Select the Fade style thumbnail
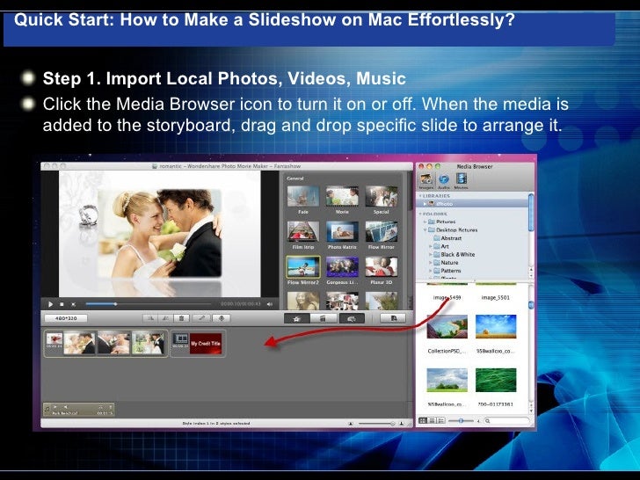 303,196
